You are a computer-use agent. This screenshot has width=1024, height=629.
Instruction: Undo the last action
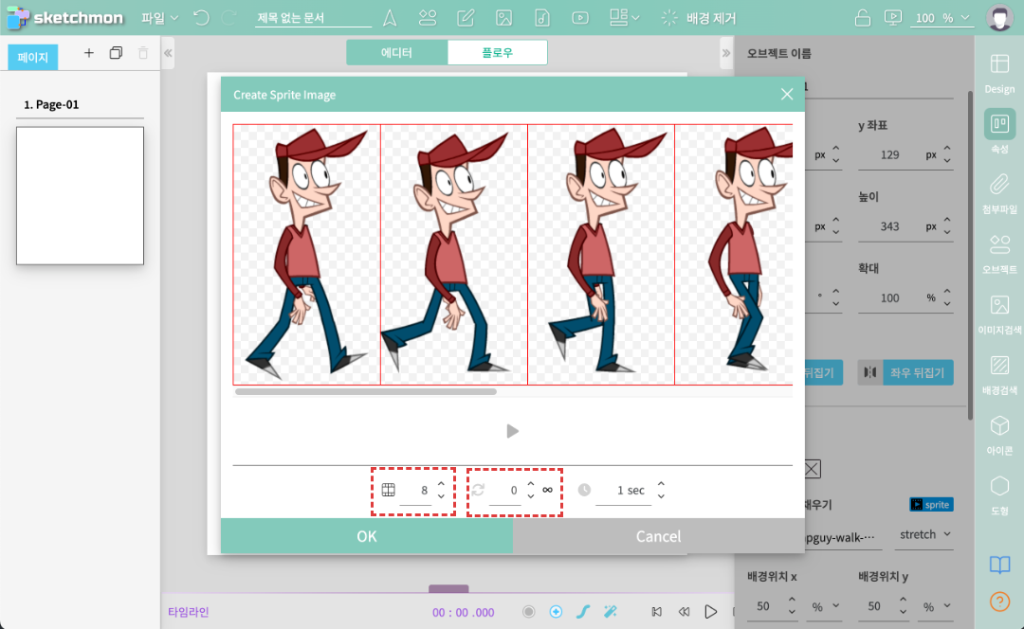coord(202,18)
